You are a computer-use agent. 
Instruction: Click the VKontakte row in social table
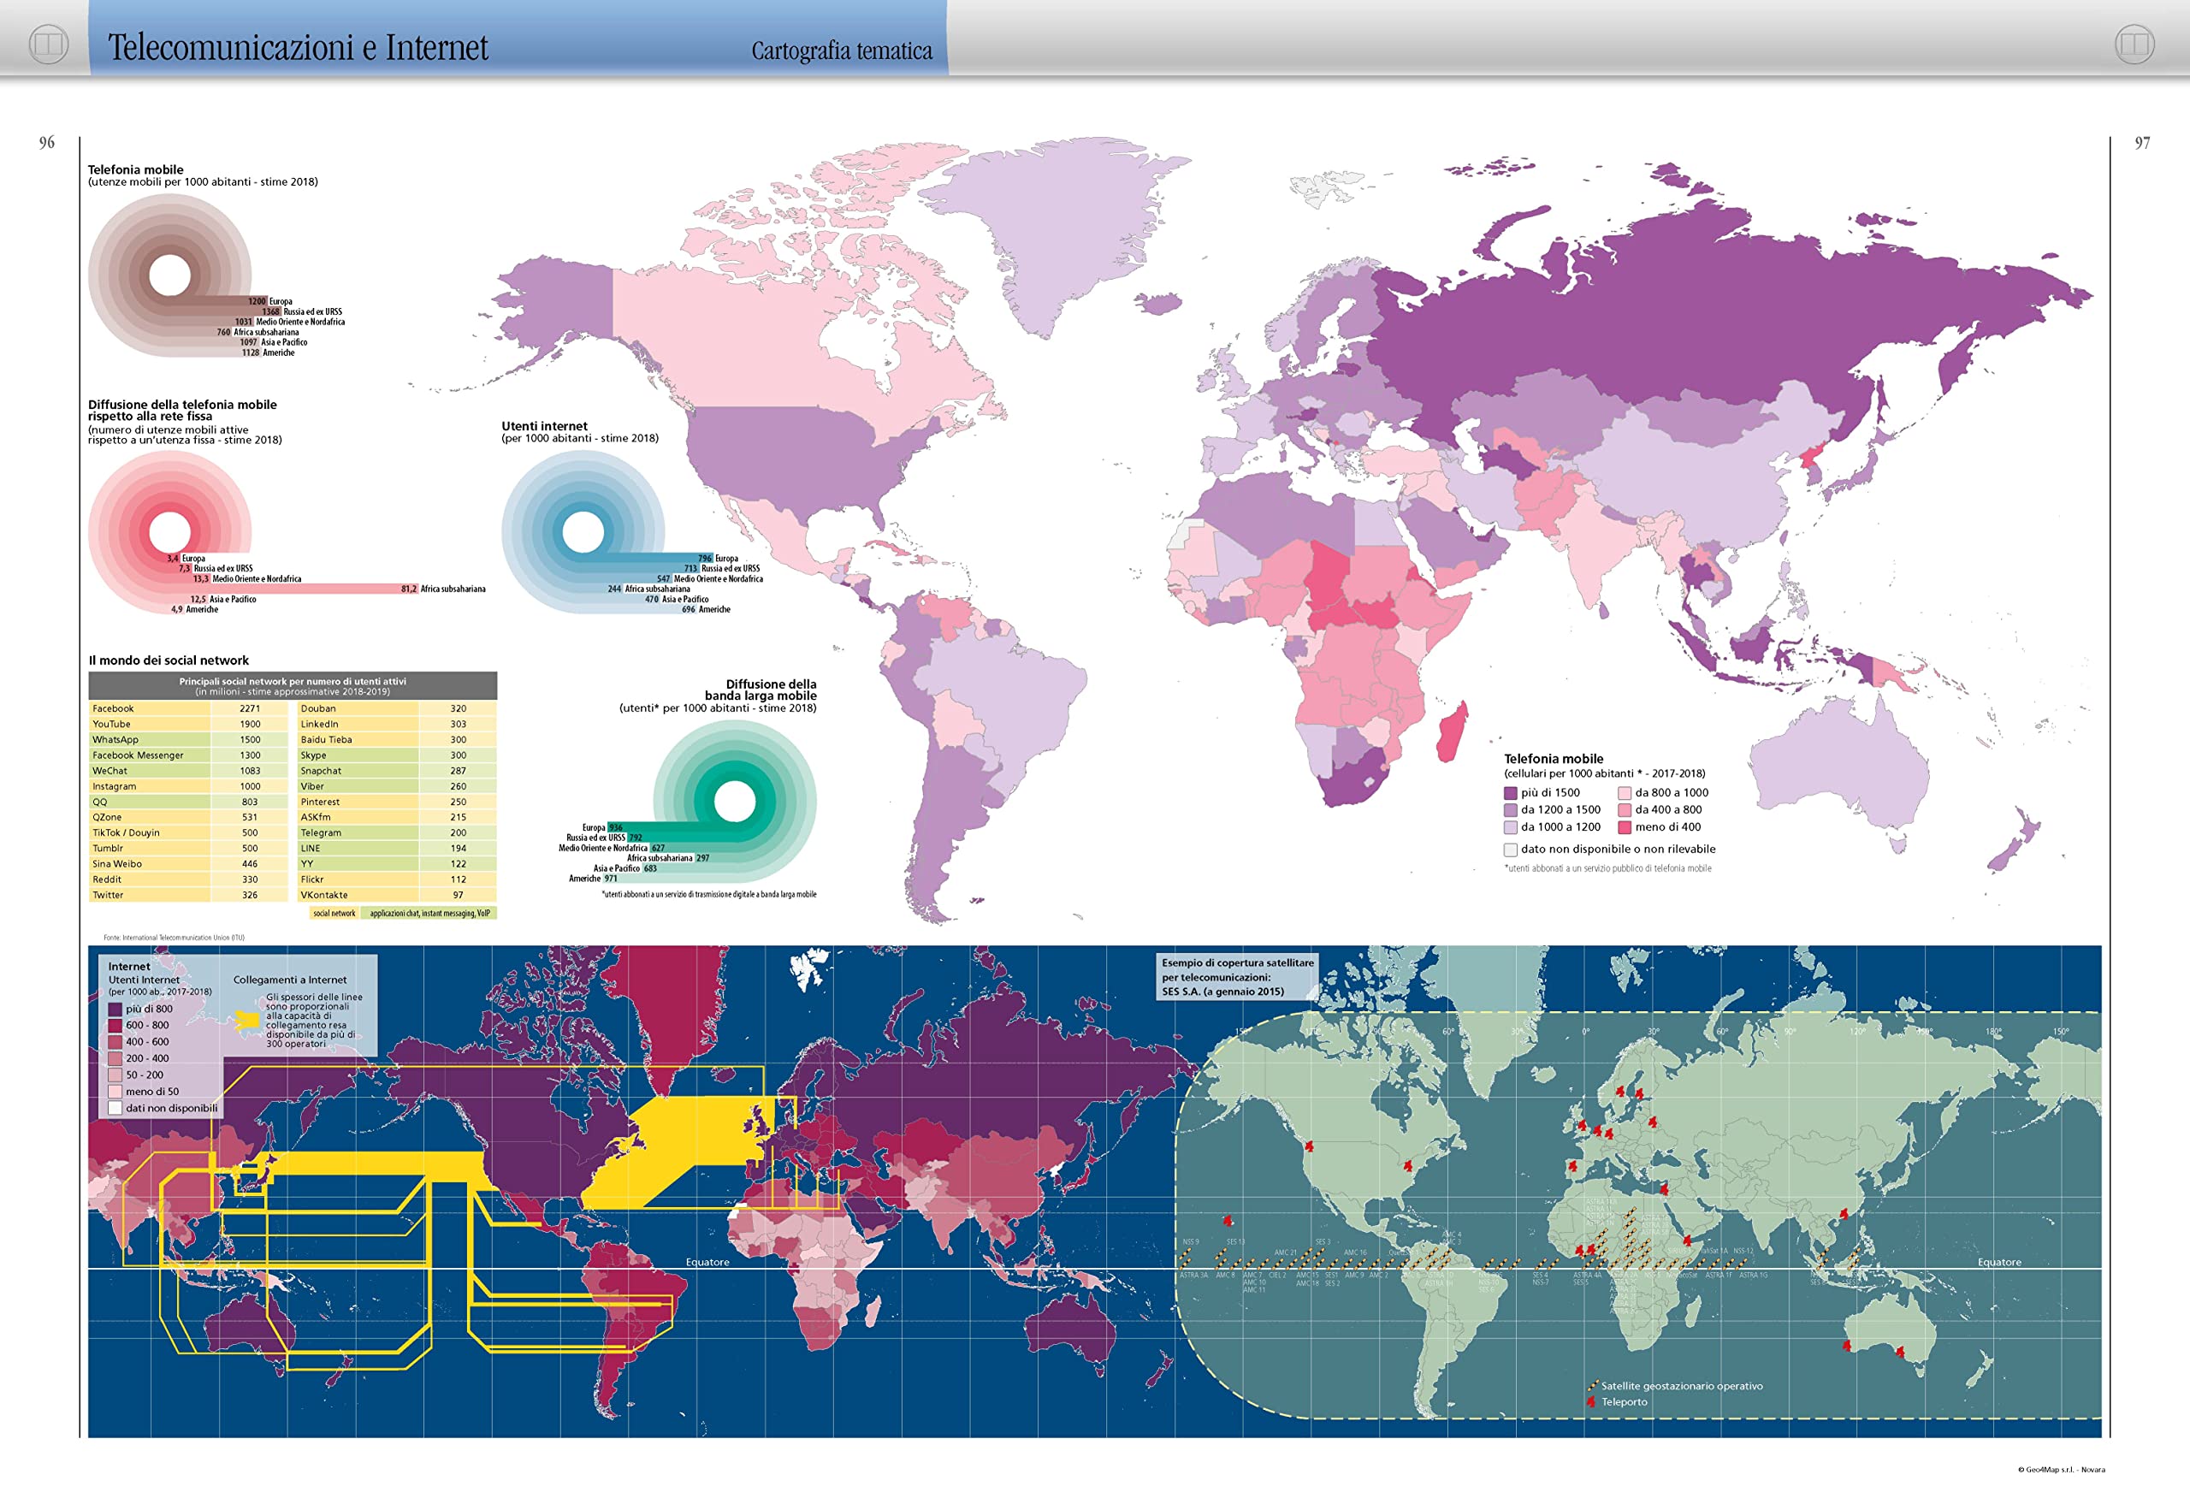[397, 895]
